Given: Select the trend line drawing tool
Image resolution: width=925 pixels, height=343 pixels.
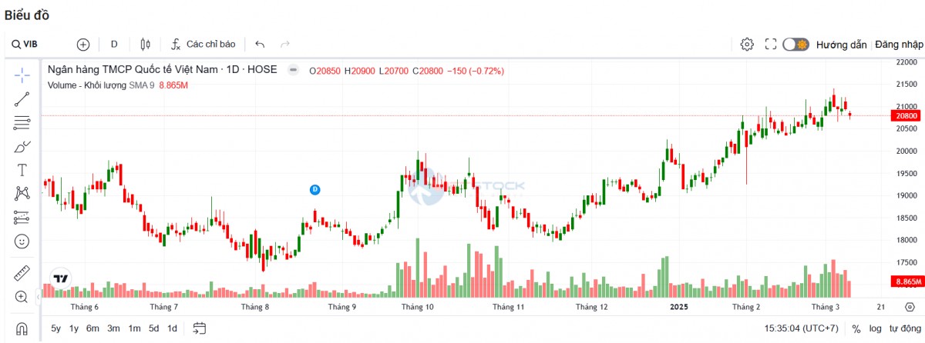Looking at the screenshot, I should (22, 98).
